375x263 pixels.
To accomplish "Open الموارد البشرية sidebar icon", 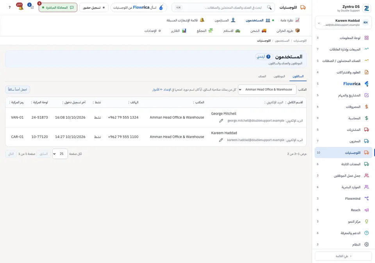I will click(366, 187).
